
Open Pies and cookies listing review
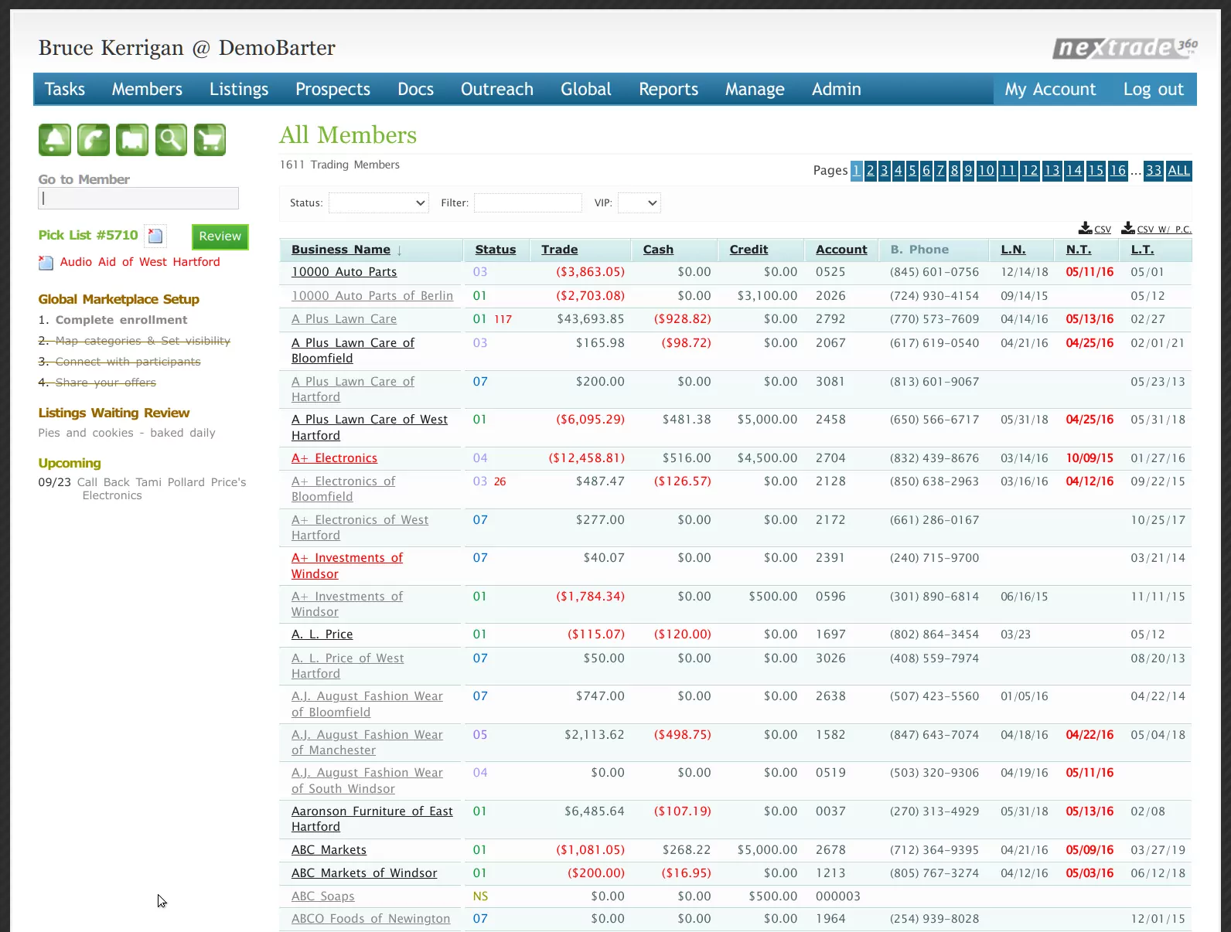pyautogui.click(x=127, y=433)
